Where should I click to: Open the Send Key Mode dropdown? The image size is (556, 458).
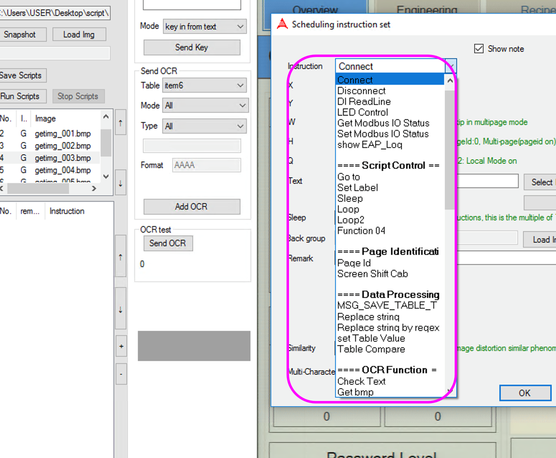(x=204, y=27)
